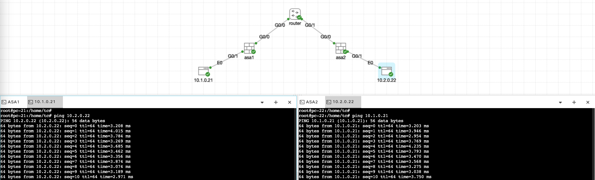
Task: Close the right terminal pane
Action: point(588,102)
